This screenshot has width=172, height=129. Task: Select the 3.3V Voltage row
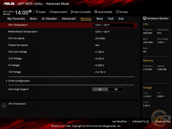coord(69,59)
